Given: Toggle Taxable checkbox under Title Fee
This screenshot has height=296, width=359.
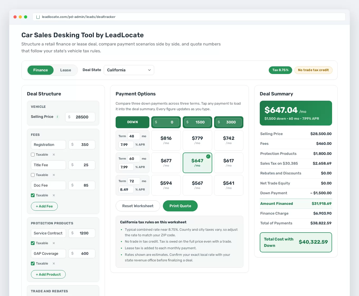Looking at the screenshot, I should pyautogui.click(x=33, y=175).
